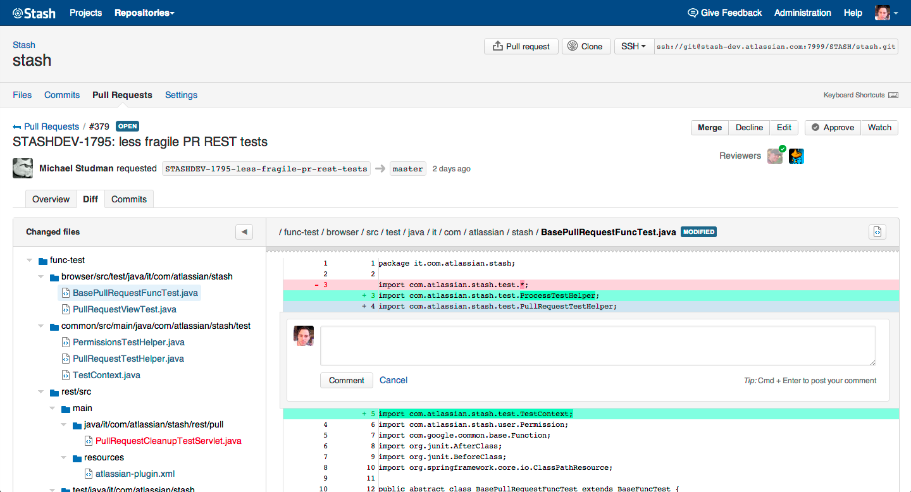
Task: Collapse java/it/com/atlassian/stash/rest/pull folder
Action: 63,424
